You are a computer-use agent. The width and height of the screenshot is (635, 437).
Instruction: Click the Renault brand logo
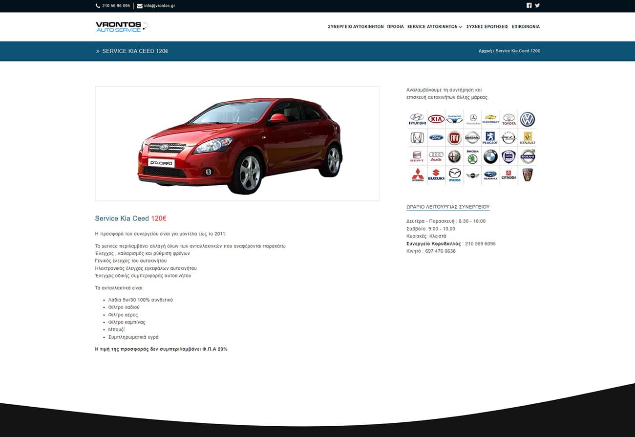pyautogui.click(x=528, y=138)
